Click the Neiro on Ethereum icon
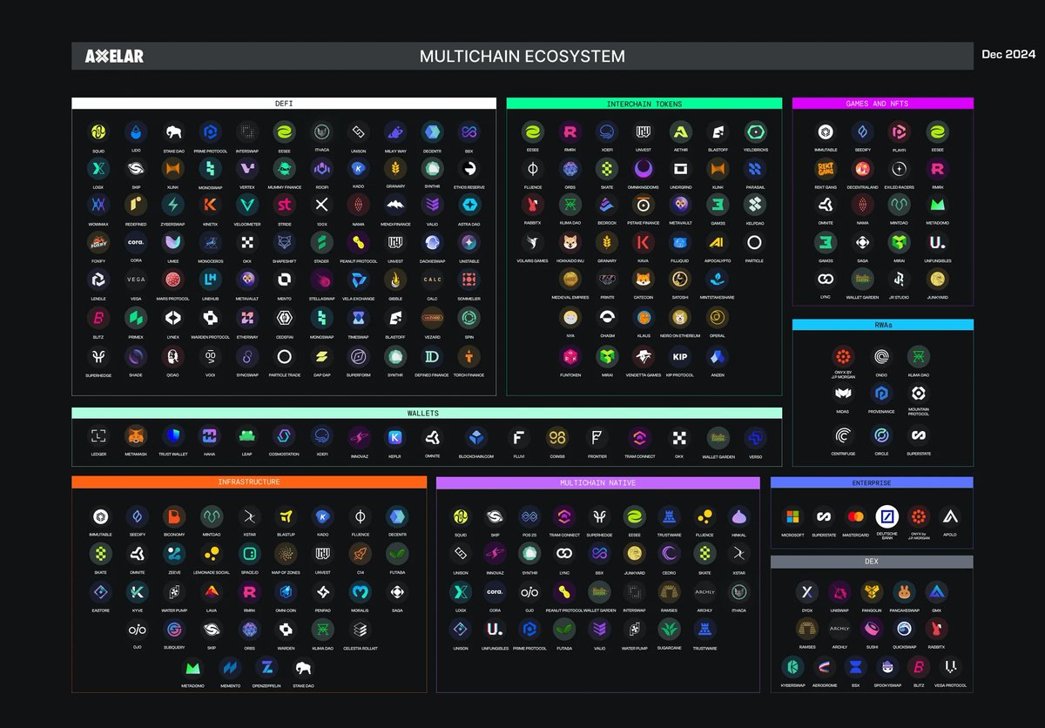This screenshot has width=1045, height=728. click(680, 317)
